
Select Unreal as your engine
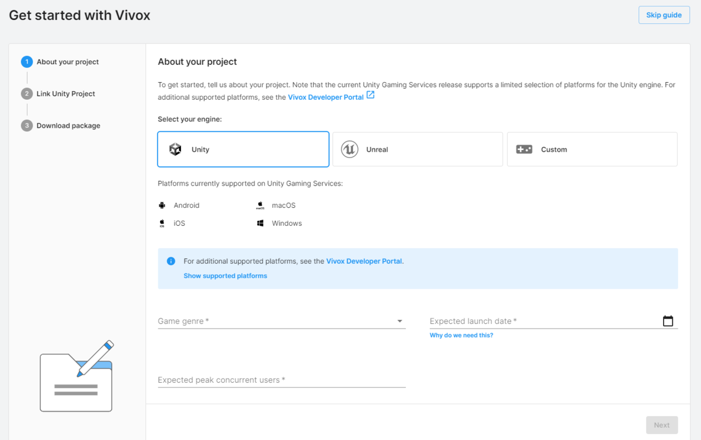pos(417,149)
